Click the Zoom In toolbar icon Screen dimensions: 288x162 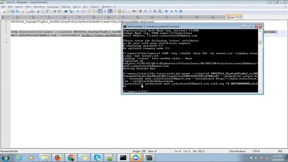pos(77,11)
